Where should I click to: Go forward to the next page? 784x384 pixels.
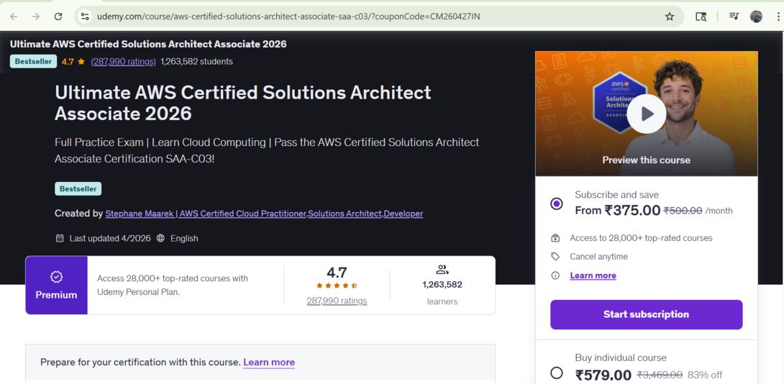click(x=36, y=17)
